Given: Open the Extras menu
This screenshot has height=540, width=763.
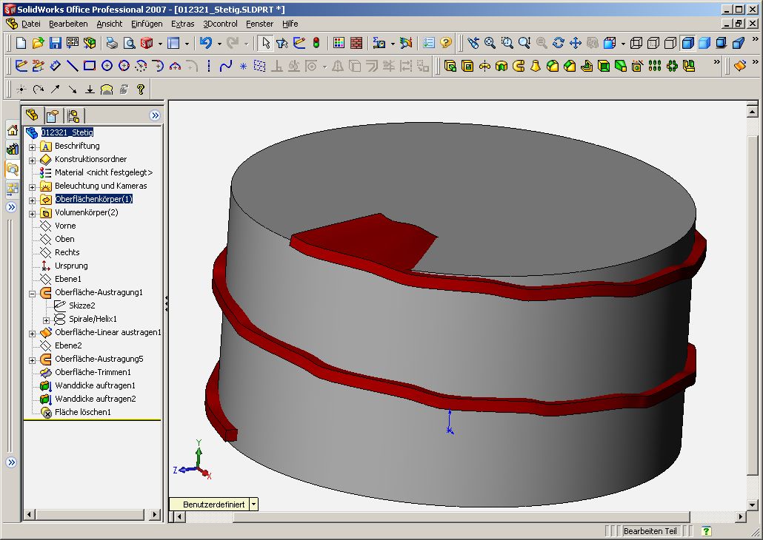Looking at the screenshot, I should pos(182,24).
